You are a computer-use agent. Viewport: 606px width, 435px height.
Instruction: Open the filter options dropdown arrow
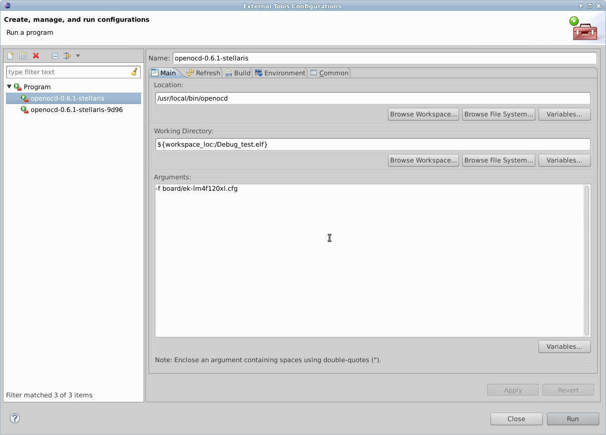[78, 56]
